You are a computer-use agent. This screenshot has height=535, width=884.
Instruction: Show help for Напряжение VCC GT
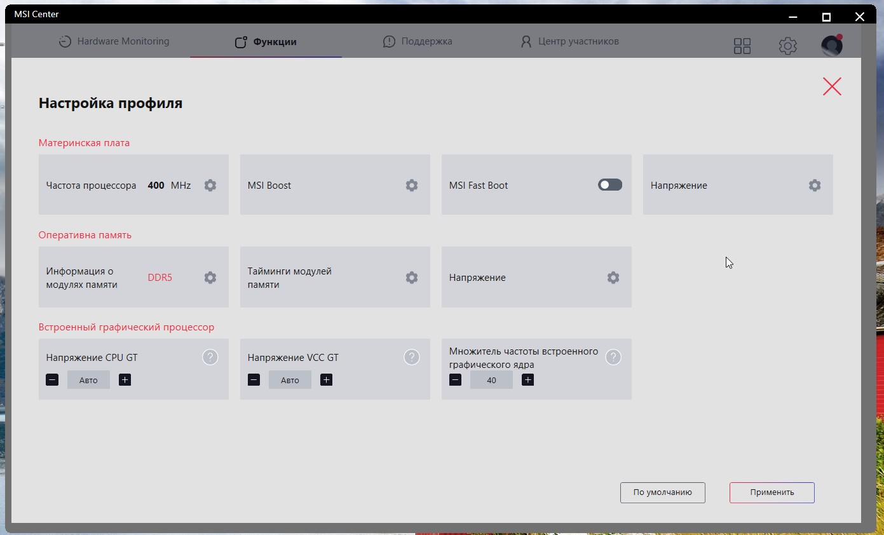coord(412,357)
